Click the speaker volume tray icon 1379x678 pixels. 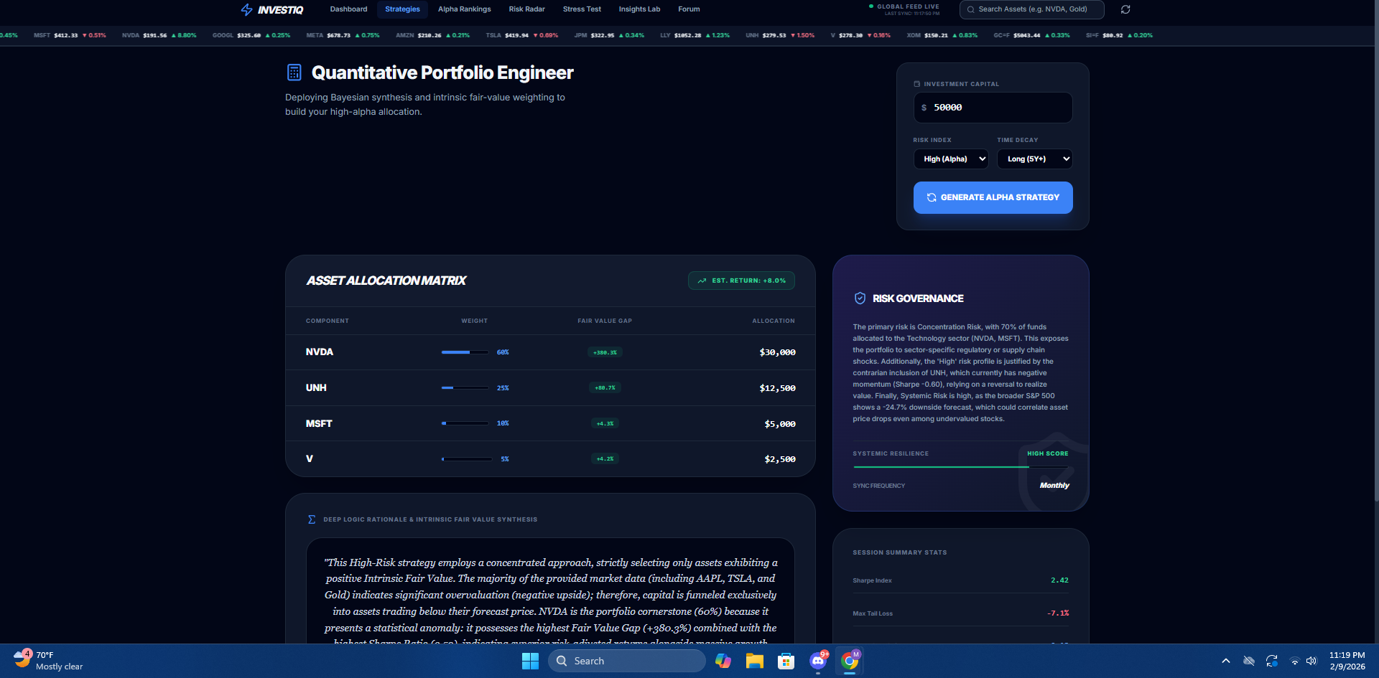click(x=1311, y=661)
